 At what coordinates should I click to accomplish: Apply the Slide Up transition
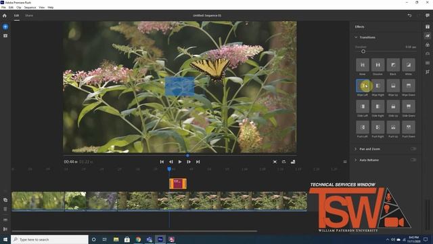393,106
